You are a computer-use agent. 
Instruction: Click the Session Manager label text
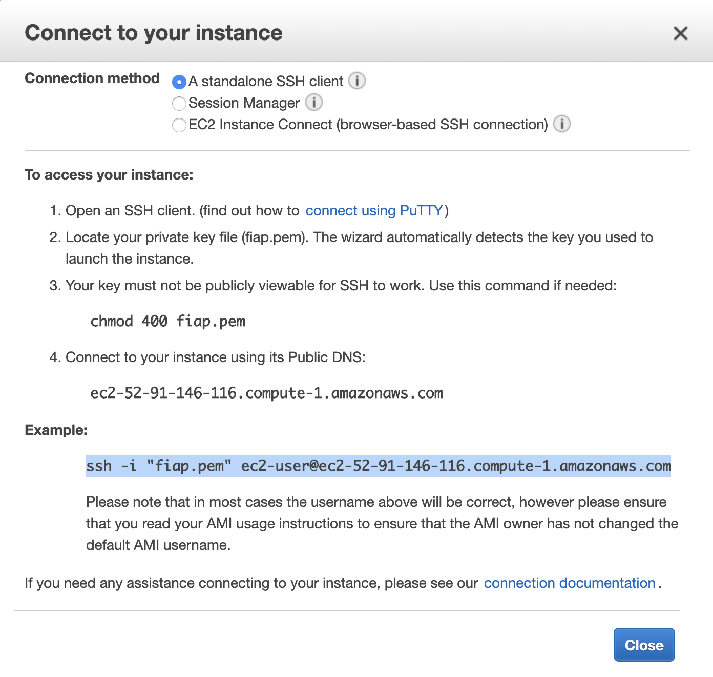tap(244, 103)
